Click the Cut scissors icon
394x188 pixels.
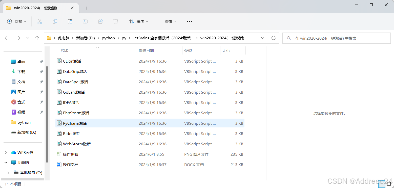pos(39,21)
